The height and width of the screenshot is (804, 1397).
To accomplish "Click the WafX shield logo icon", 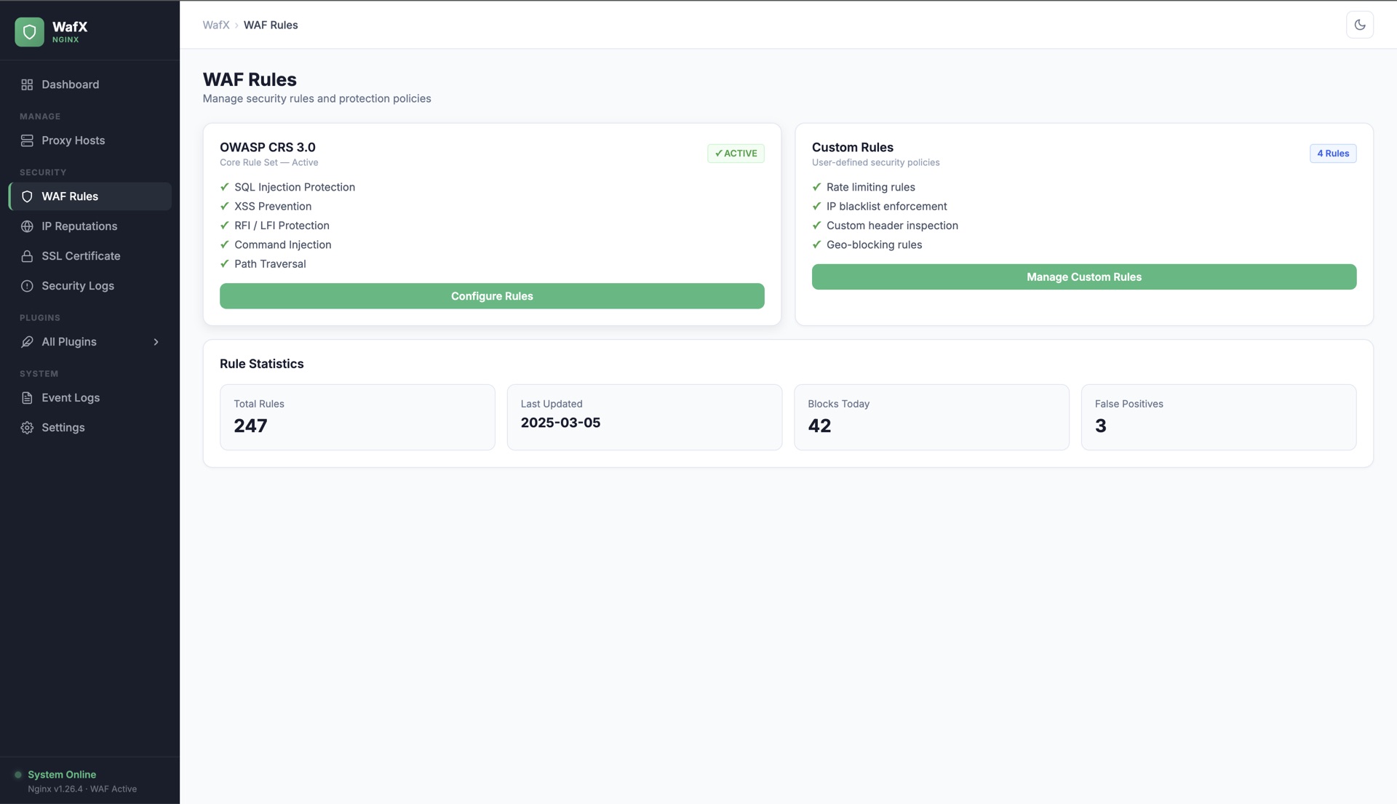I will coord(29,32).
